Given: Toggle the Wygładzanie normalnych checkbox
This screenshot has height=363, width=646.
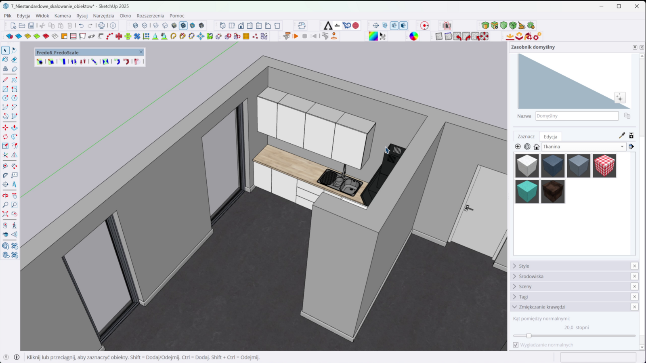Looking at the screenshot, I should 516,345.
